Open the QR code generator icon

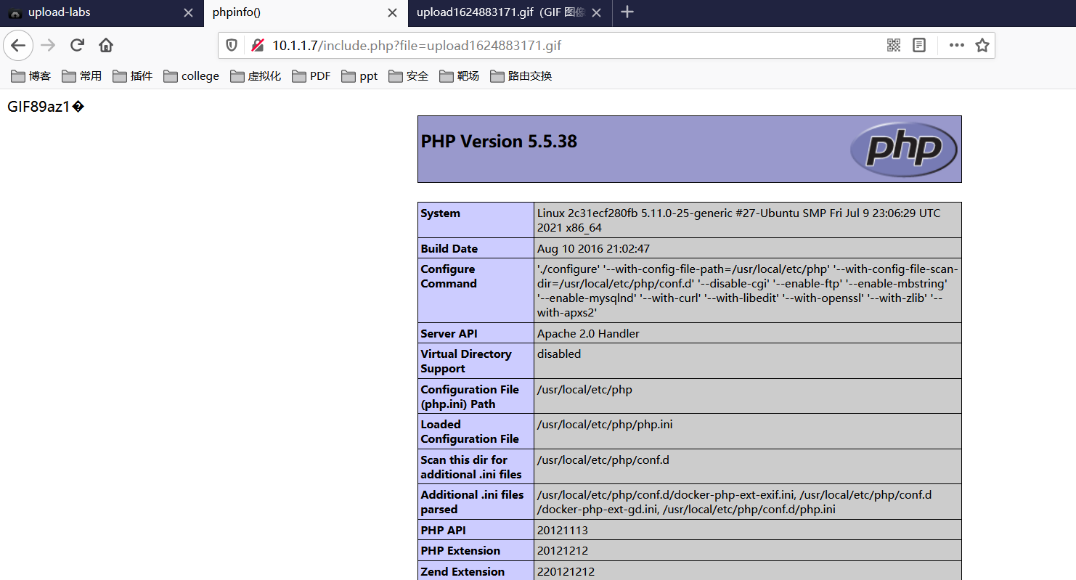894,45
